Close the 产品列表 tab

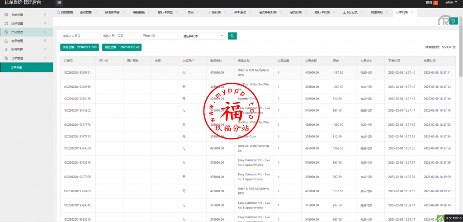tap(224, 12)
